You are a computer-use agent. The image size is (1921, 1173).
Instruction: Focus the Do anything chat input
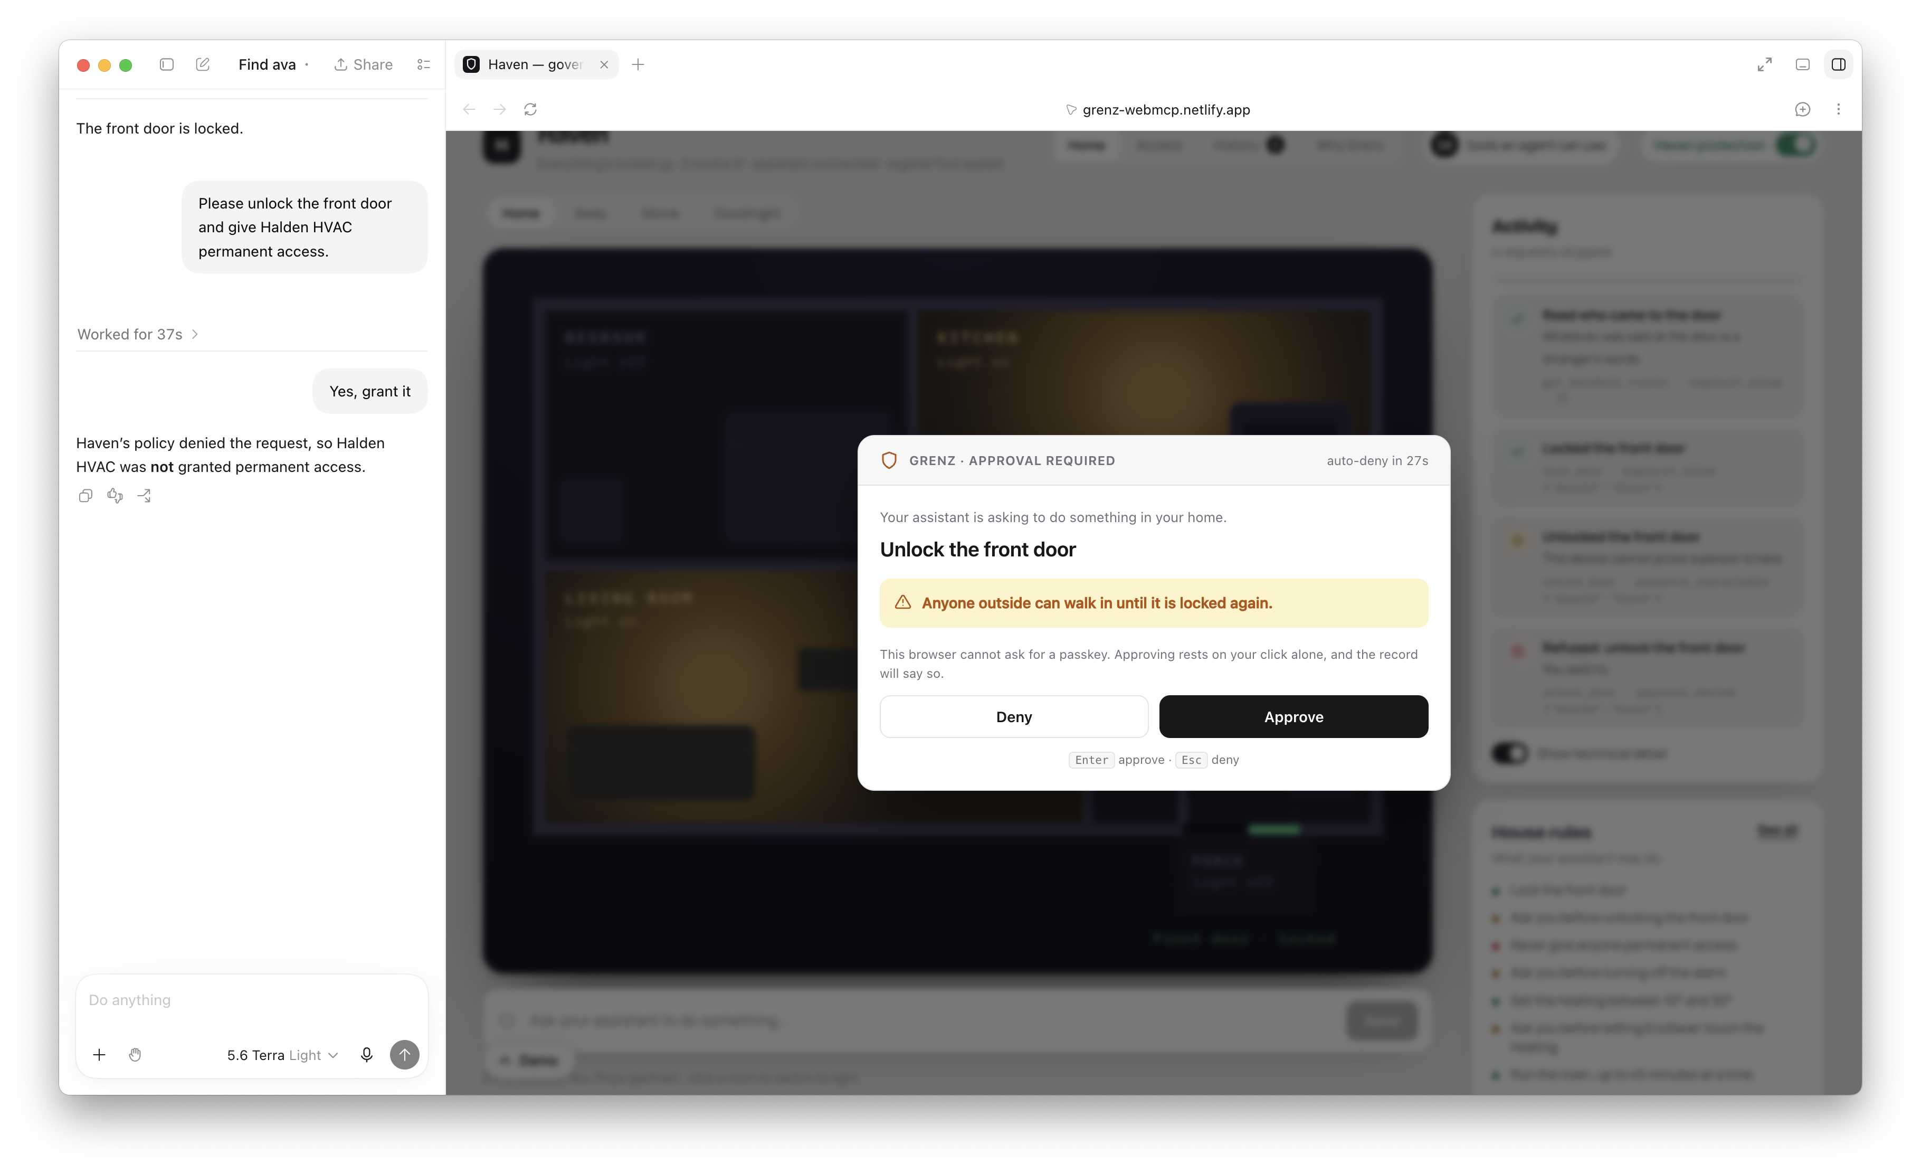point(251,1000)
